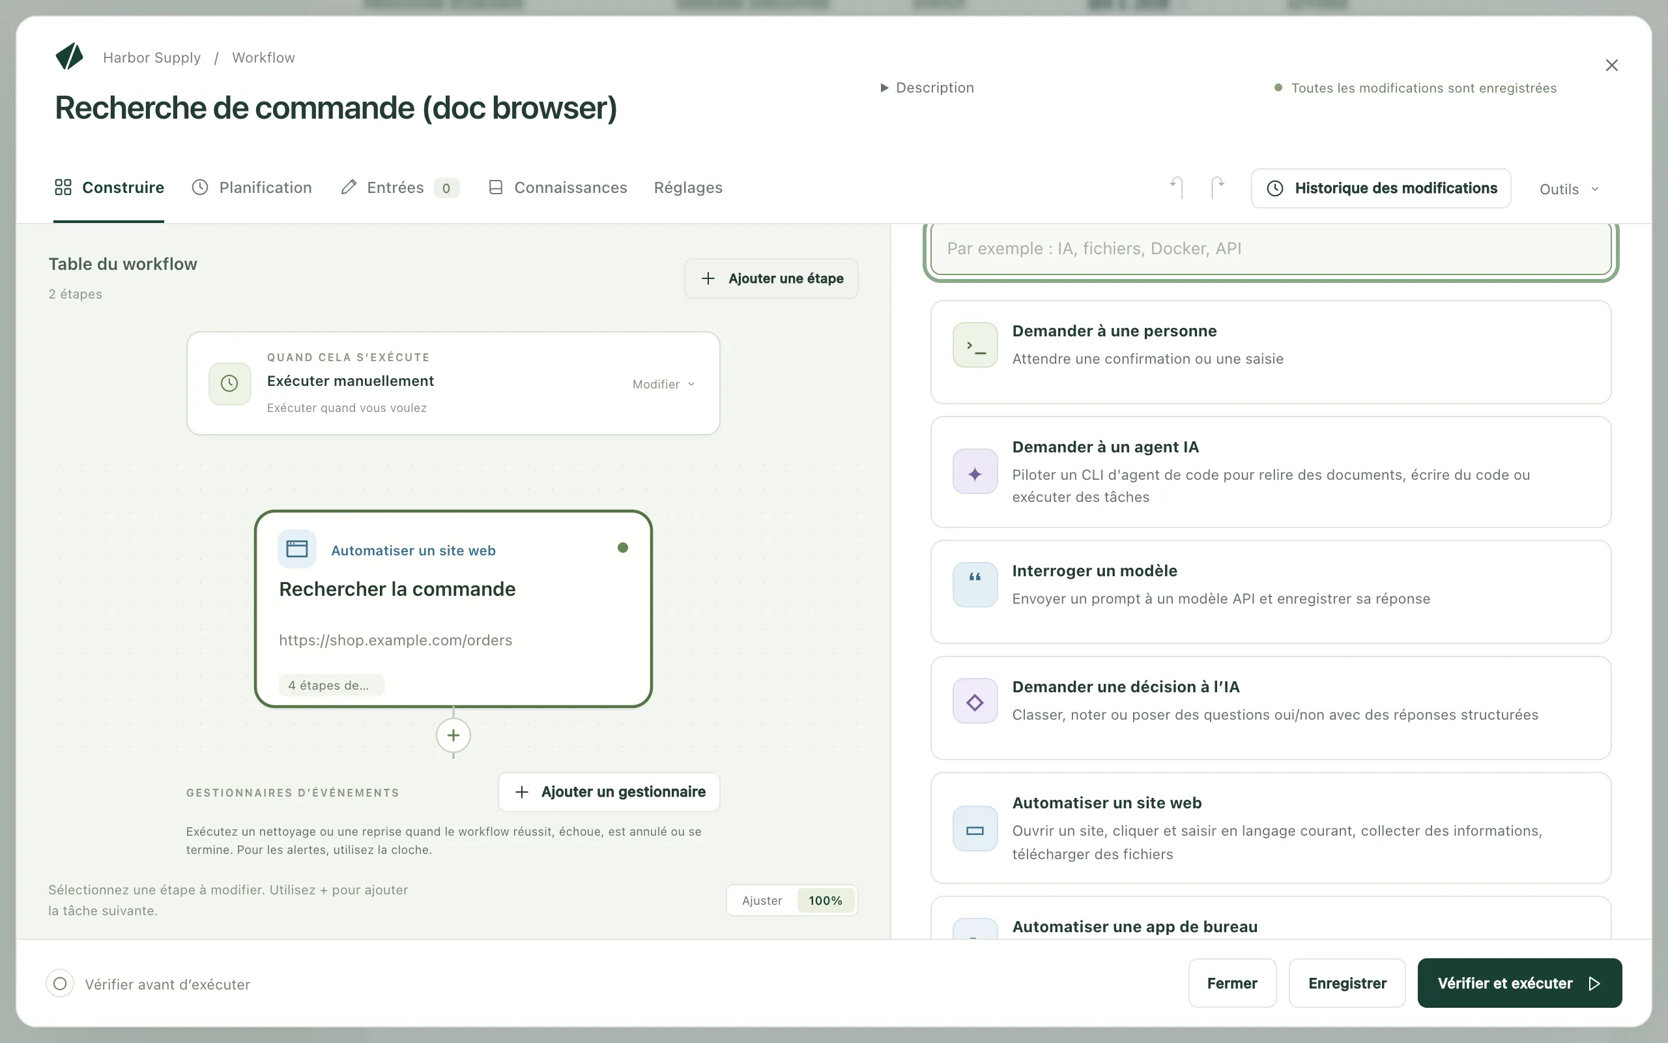
Task: Open the Outils dropdown
Action: click(x=1569, y=189)
